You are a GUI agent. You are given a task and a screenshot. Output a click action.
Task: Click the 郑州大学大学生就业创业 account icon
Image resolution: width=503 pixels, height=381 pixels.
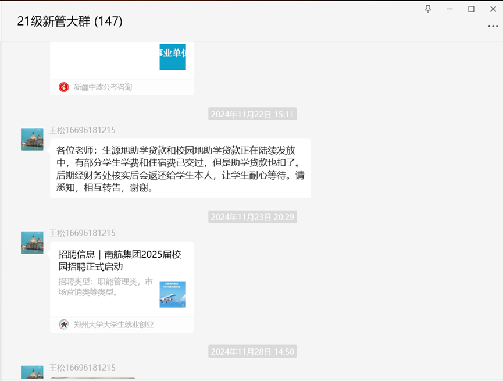pos(64,325)
